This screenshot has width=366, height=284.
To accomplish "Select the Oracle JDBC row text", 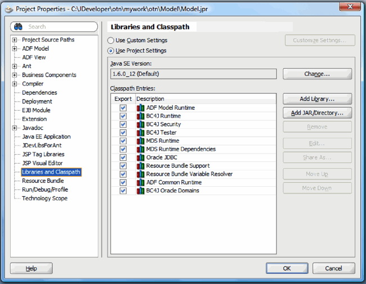I will tap(162, 157).
